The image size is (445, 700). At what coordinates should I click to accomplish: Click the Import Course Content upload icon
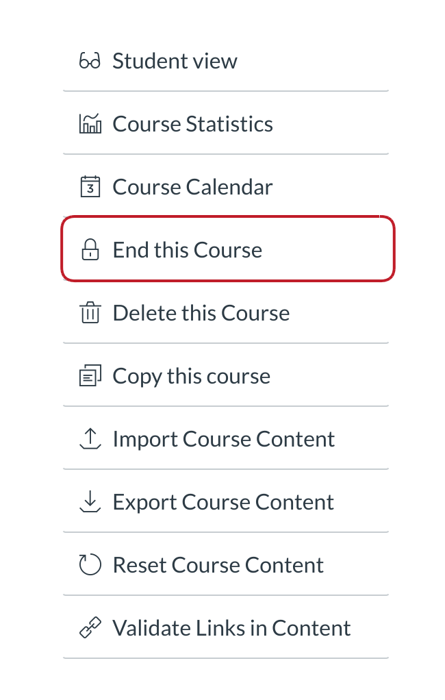point(90,439)
